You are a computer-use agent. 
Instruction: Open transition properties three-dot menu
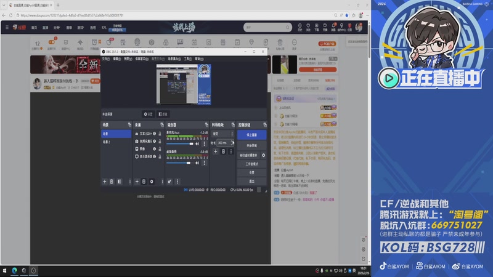point(230,151)
